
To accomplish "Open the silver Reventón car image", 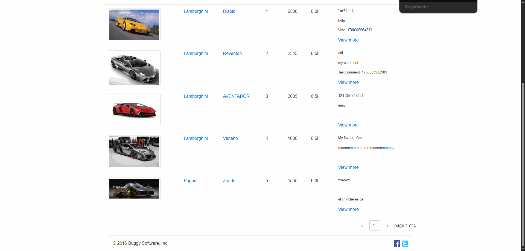I will [134, 68].
